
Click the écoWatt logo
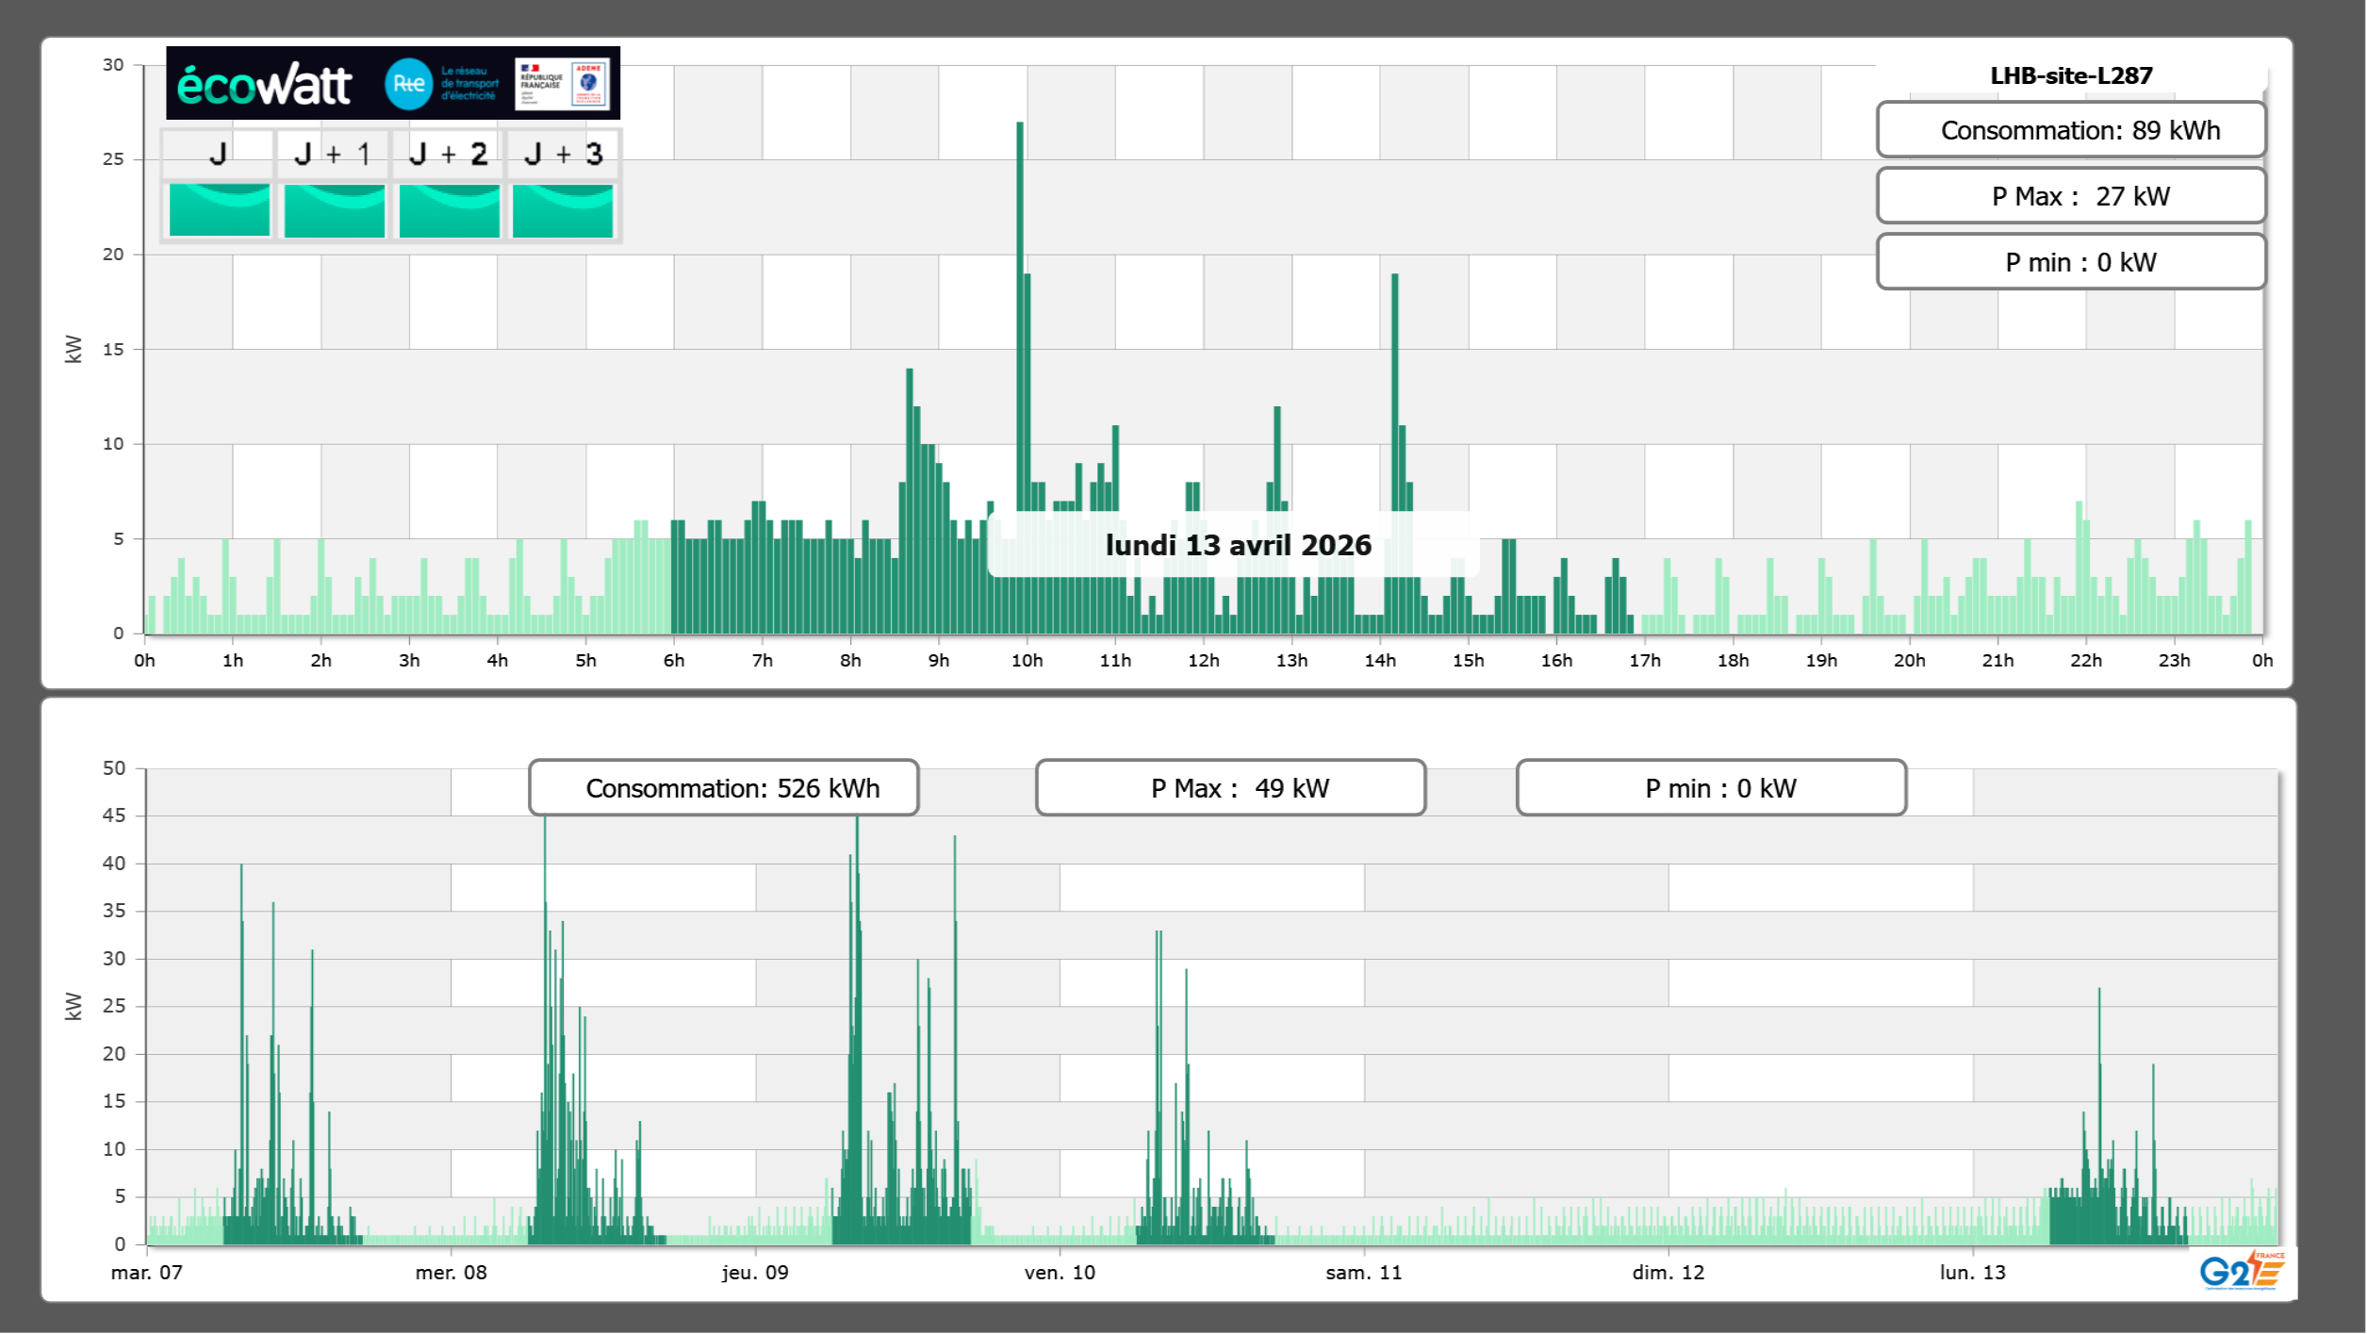pos(264,85)
